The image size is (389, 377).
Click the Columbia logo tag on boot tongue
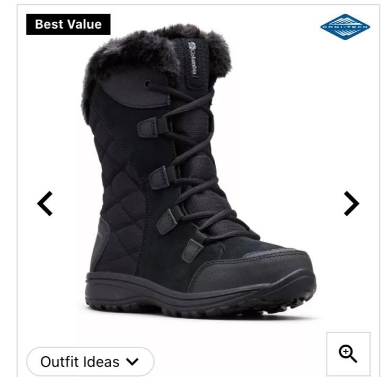(192, 58)
